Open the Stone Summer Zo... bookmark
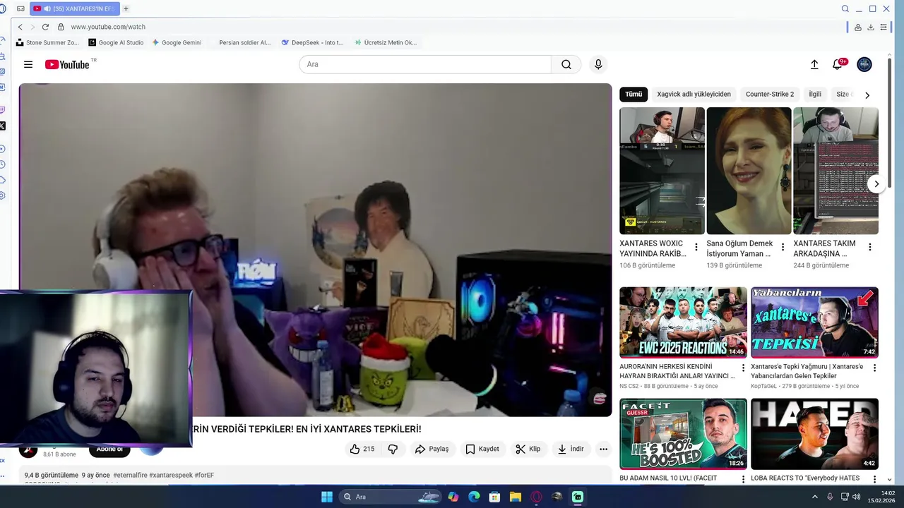Viewport: 904px width, 508px height. click(47, 42)
